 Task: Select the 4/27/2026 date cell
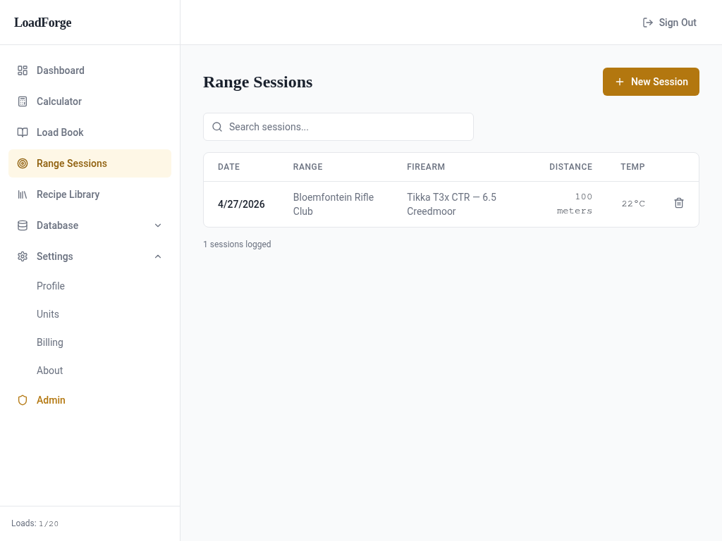click(241, 204)
